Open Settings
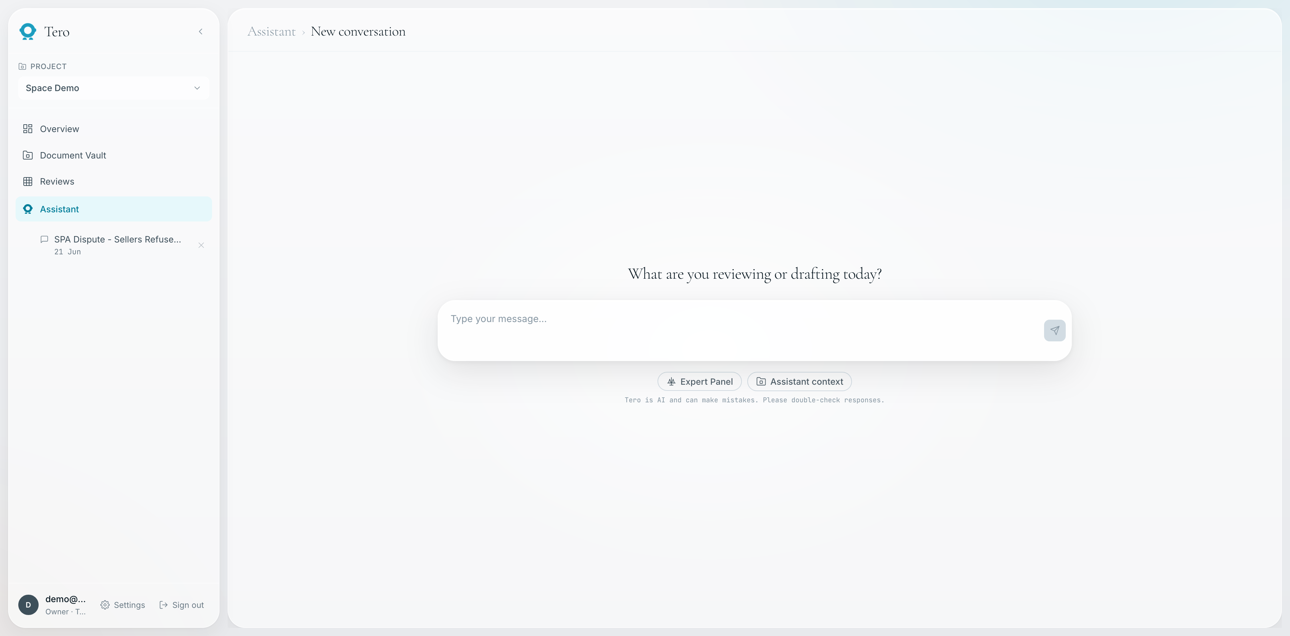 123,605
